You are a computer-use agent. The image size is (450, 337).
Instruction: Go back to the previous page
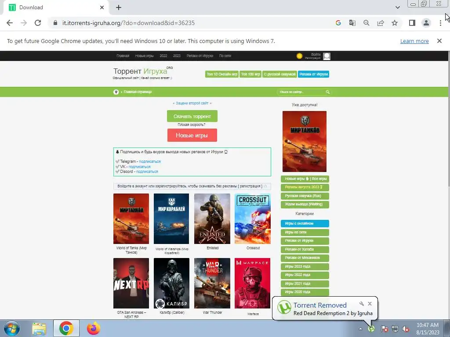tap(10, 23)
